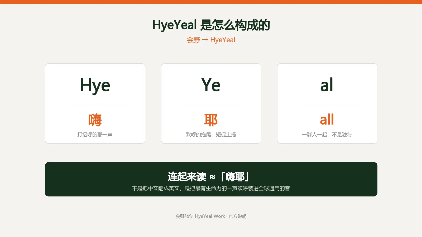Click the caption "欢呼的拖尾，短促上扬"
Viewport: 422px width, 237px height.
[x=211, y=135]
